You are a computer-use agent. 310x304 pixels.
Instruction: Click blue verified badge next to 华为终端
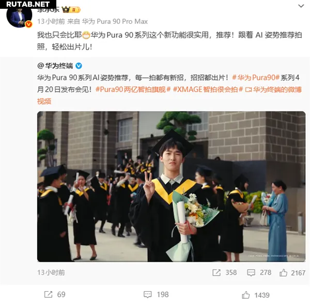[x=79, y=66]
